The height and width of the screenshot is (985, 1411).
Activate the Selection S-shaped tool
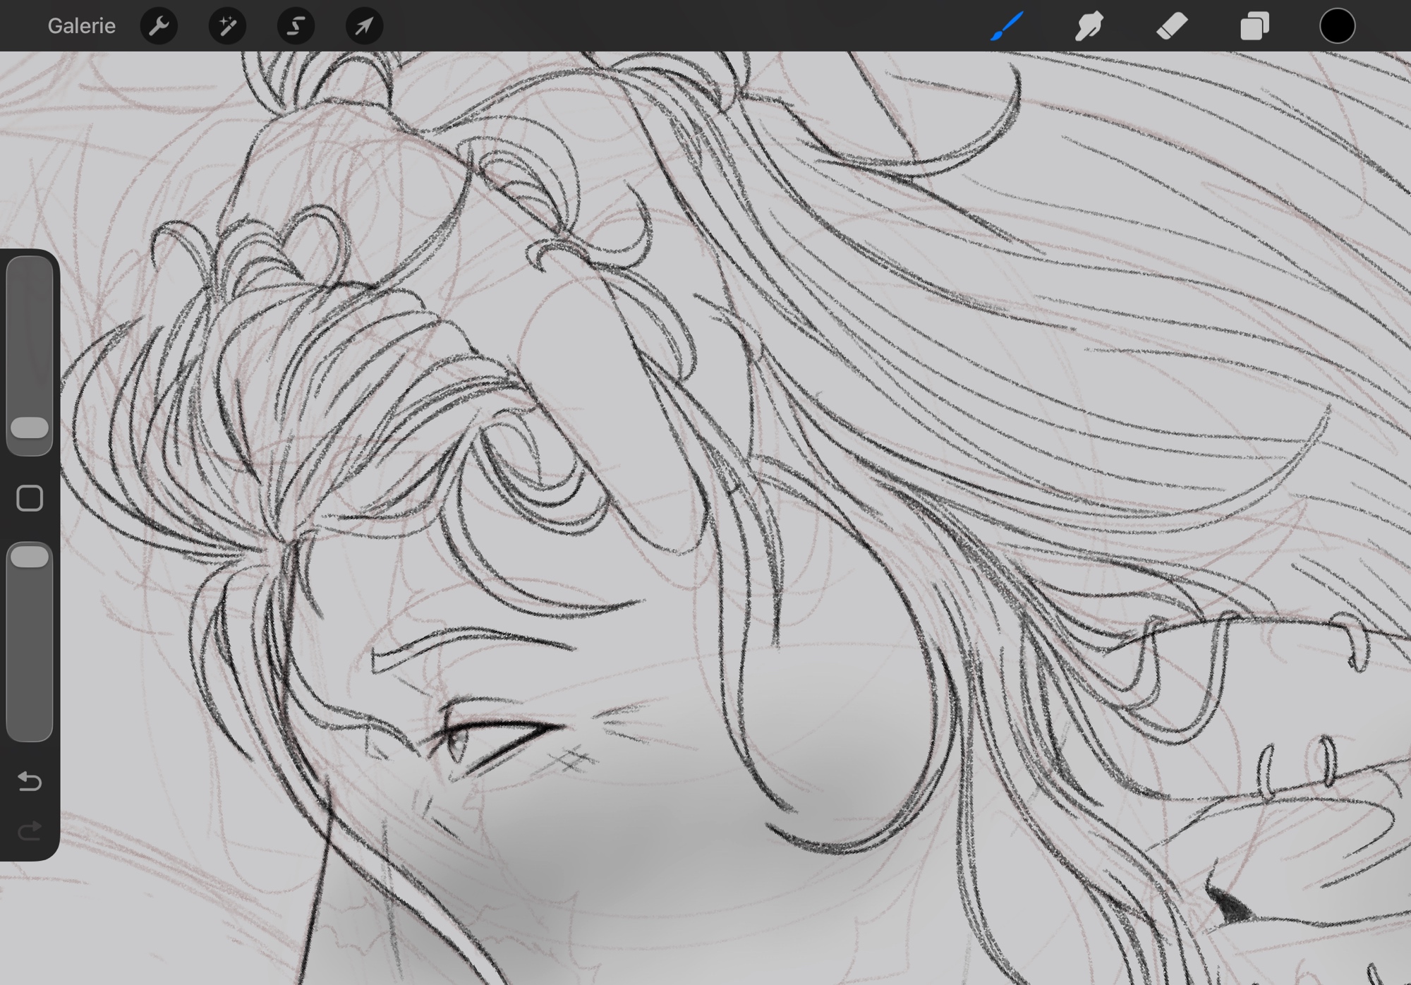point(296,26)
